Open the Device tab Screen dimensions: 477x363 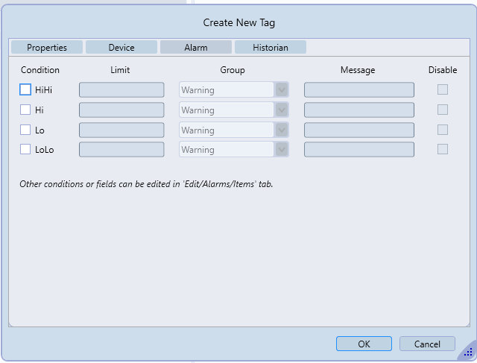[121, 48]
